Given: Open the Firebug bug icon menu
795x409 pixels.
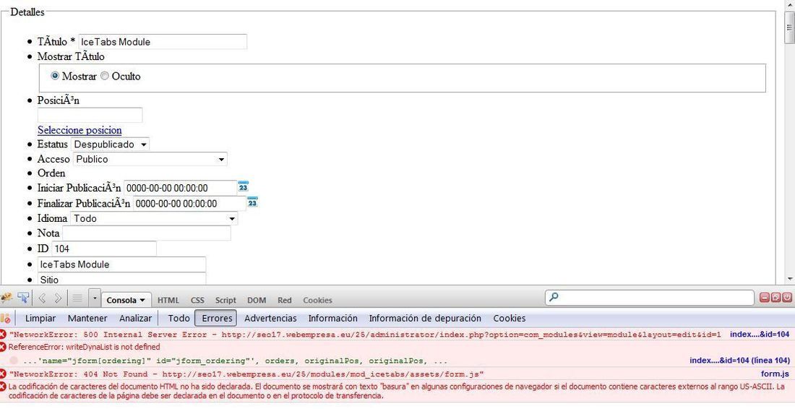Looking at the screenshot, I should (x=7, y=298).
